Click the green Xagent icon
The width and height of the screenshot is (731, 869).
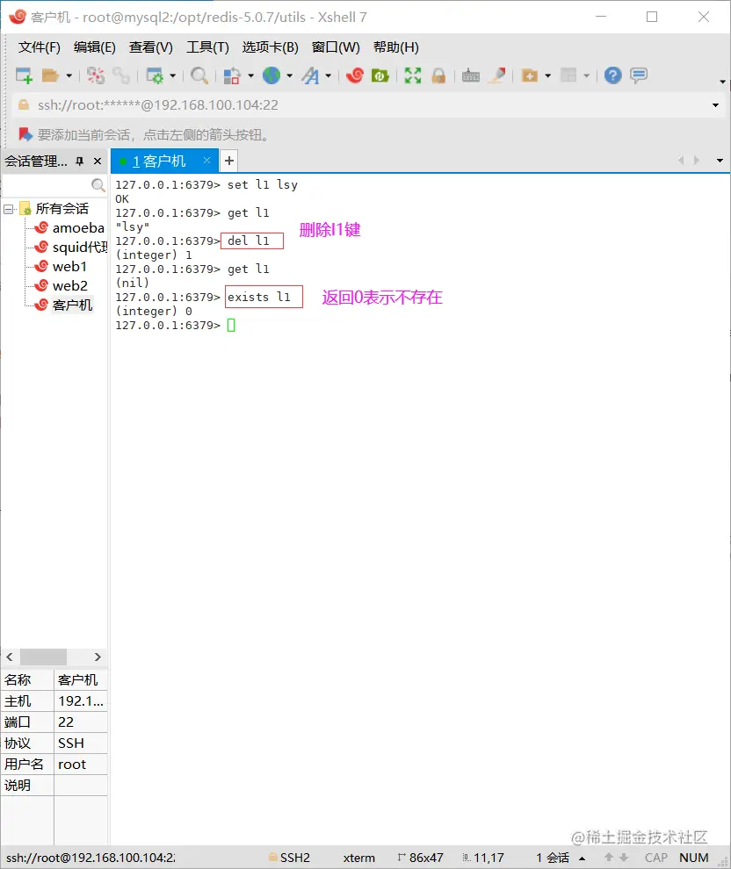point(380,75)
